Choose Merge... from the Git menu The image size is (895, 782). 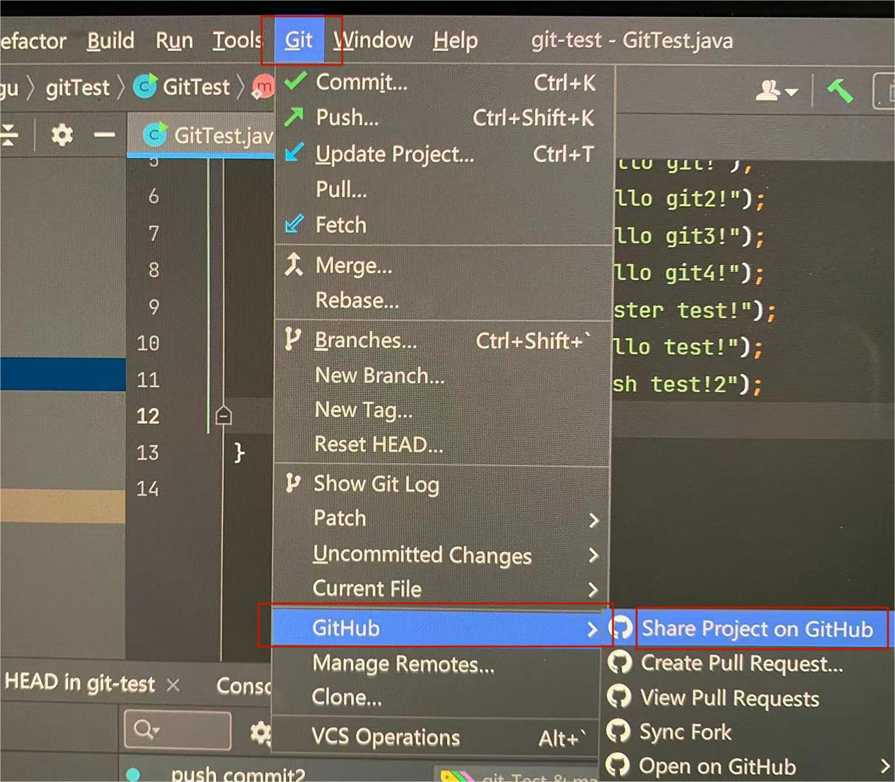(444, 266)
